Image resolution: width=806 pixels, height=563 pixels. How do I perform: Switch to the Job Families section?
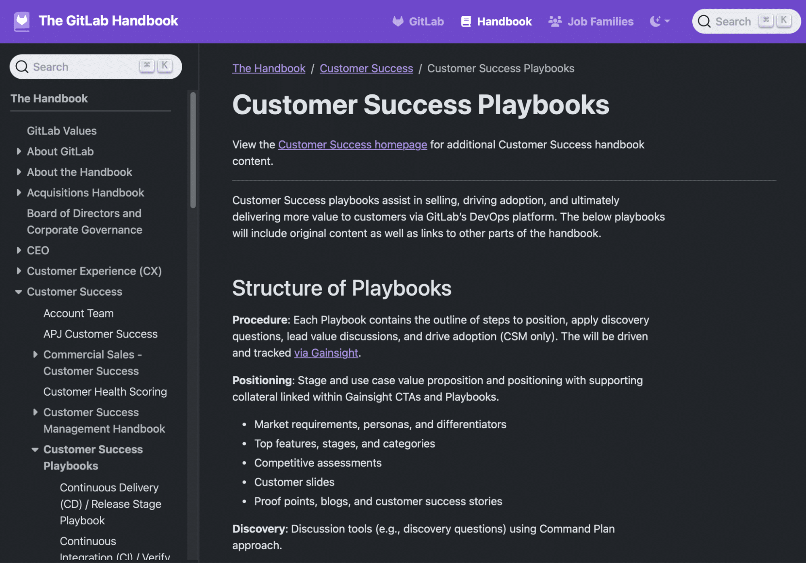coord(600,21)
